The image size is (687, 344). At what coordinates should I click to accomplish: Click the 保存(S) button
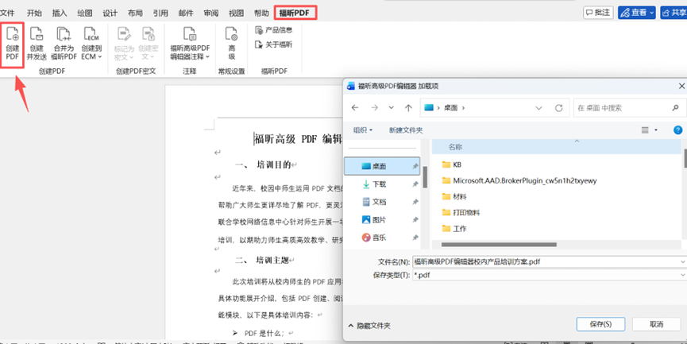click(x=601, y=324)
